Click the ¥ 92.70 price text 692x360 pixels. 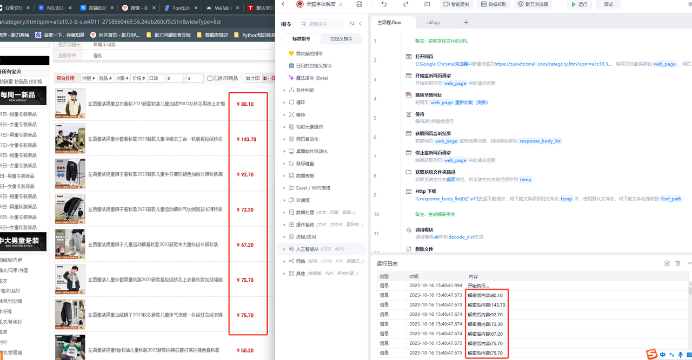click(245, 175)
